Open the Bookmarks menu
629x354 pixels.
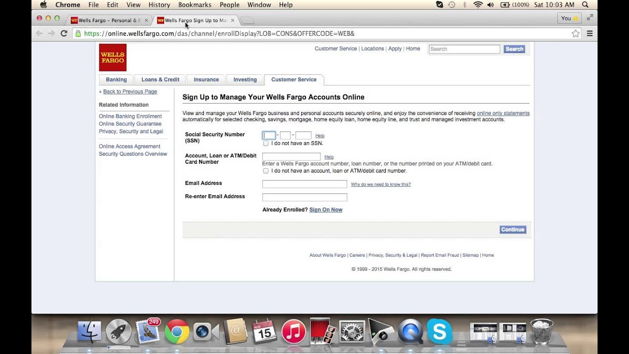click(x=195, y=4)
